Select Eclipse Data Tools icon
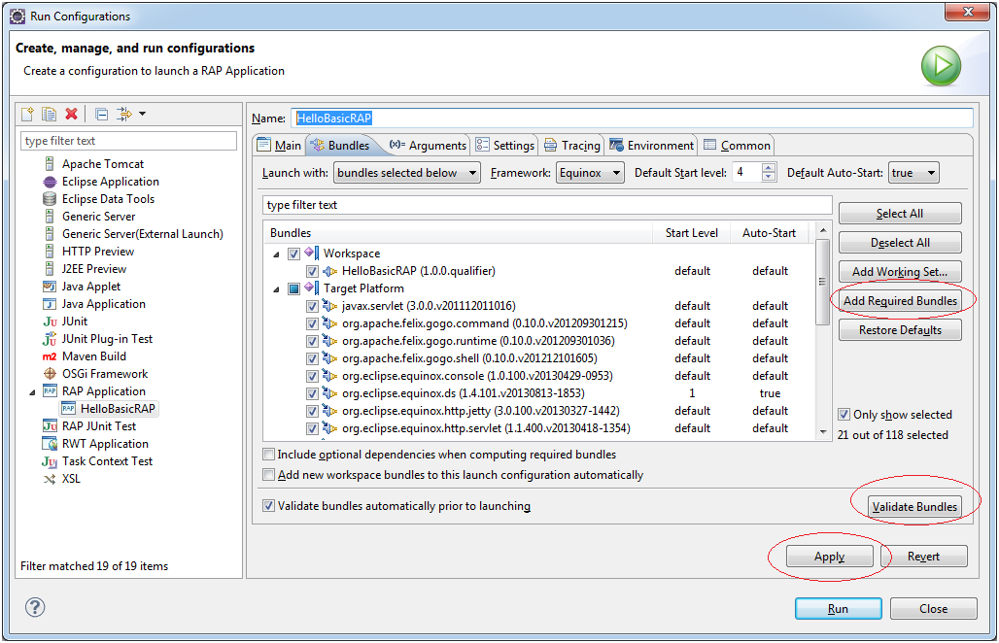The height and width of the screenshot is (643, 999). coord(50,199)
